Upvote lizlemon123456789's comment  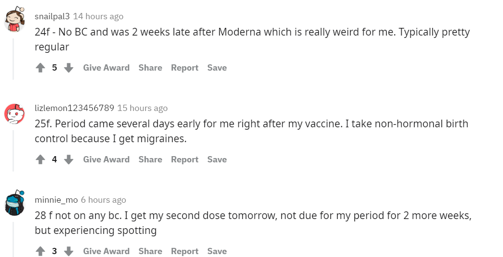coord(40,159)
